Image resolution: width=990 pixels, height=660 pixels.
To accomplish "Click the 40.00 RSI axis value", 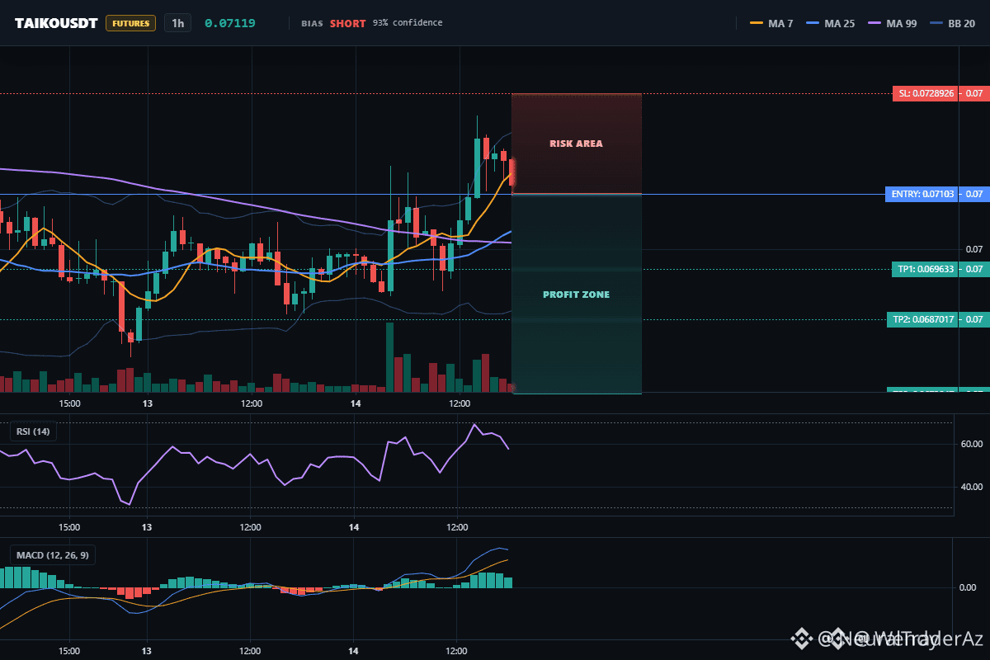I will click(x=971, y=487).
